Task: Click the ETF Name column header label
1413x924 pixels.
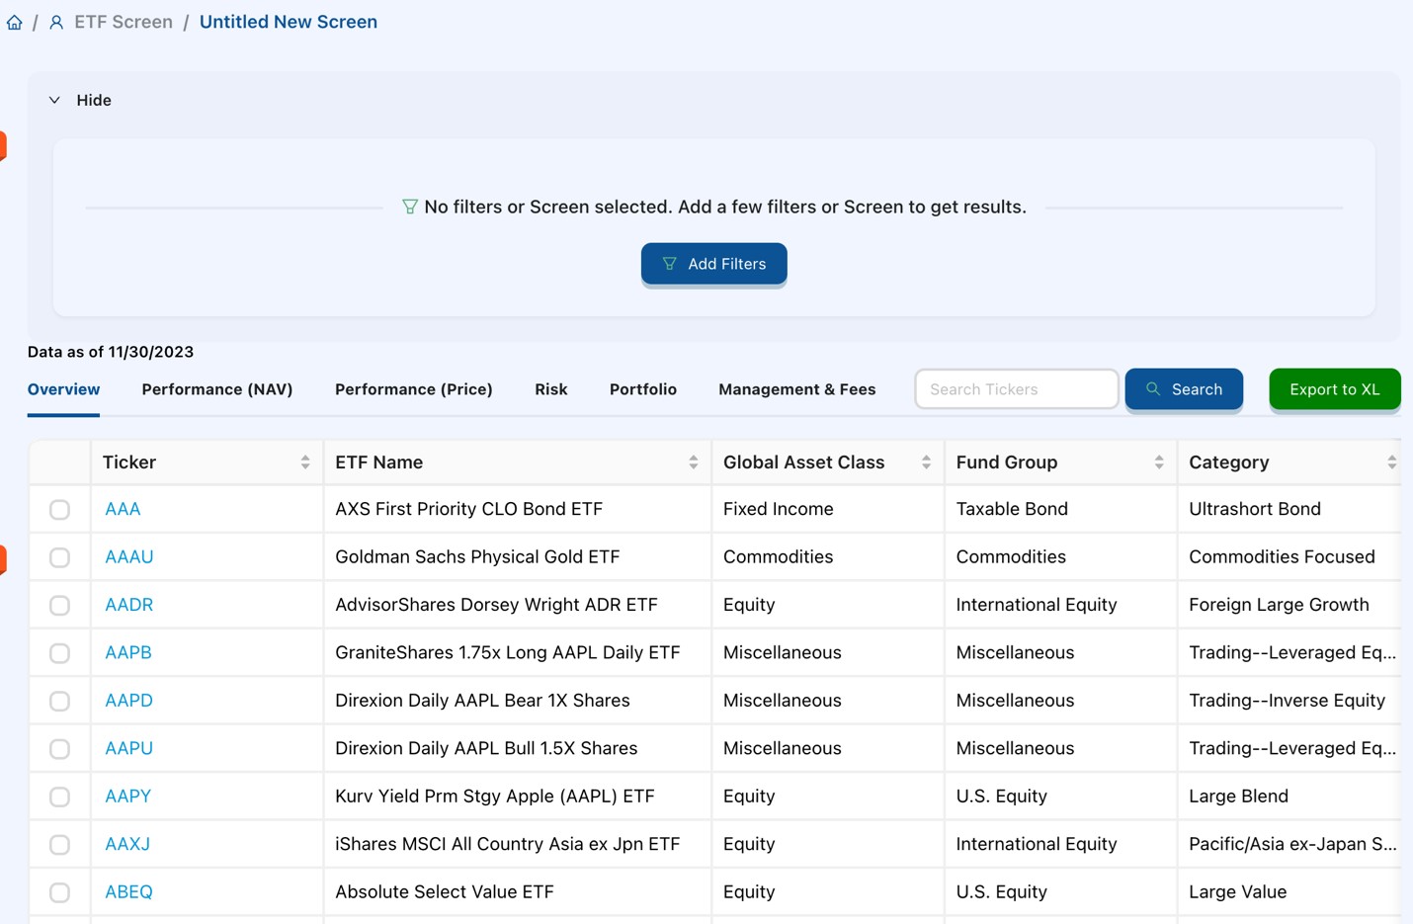Action: coord(379,462)
